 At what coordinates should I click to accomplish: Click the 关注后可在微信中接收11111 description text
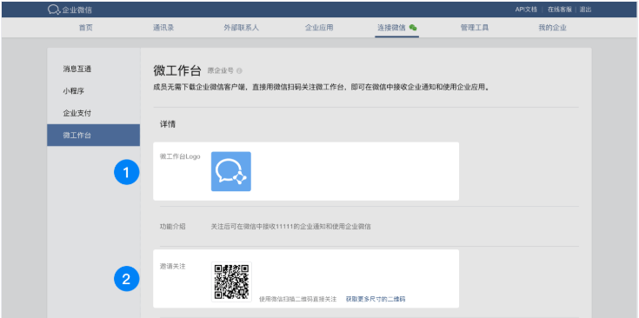290,227
